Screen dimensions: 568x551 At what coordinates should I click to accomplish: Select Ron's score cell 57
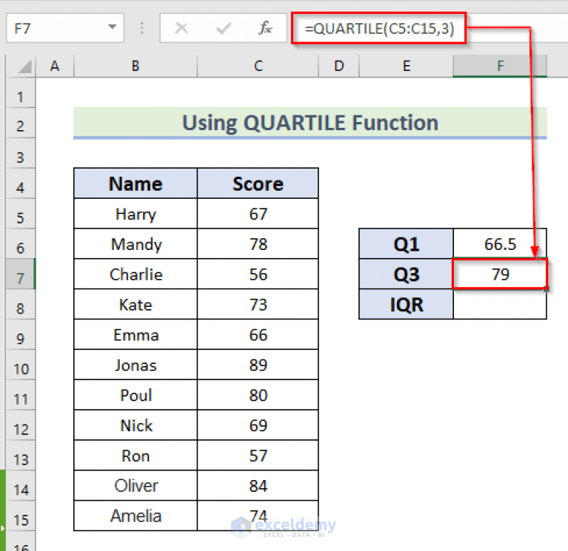coord(258,456)
